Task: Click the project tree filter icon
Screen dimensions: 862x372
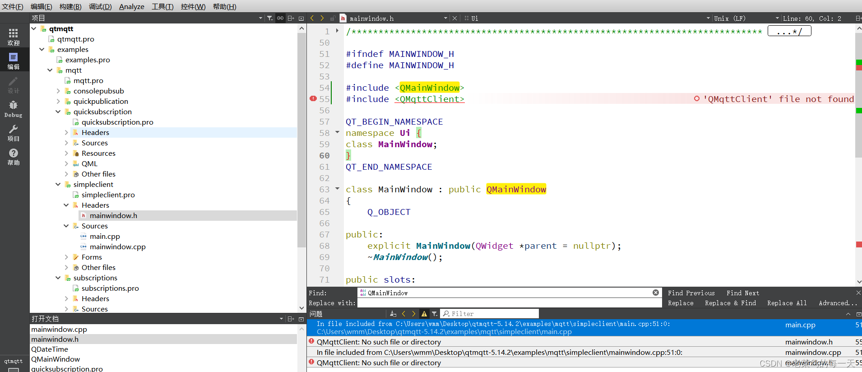Action: pos(270,18)
